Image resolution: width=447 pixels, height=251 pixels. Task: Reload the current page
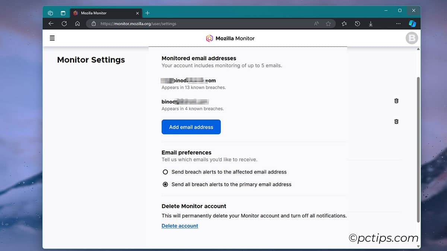point(64,23)
